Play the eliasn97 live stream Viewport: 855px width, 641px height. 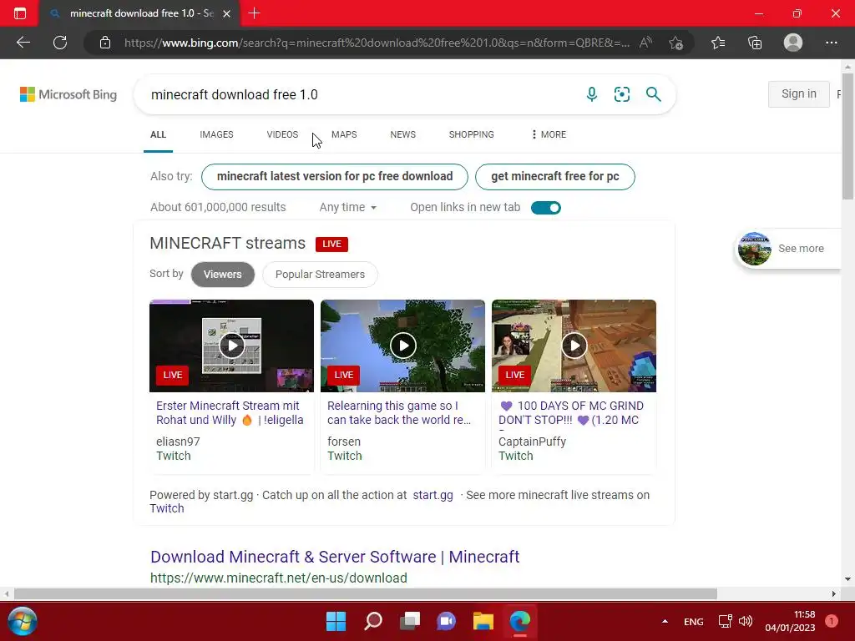click(232, 346)
